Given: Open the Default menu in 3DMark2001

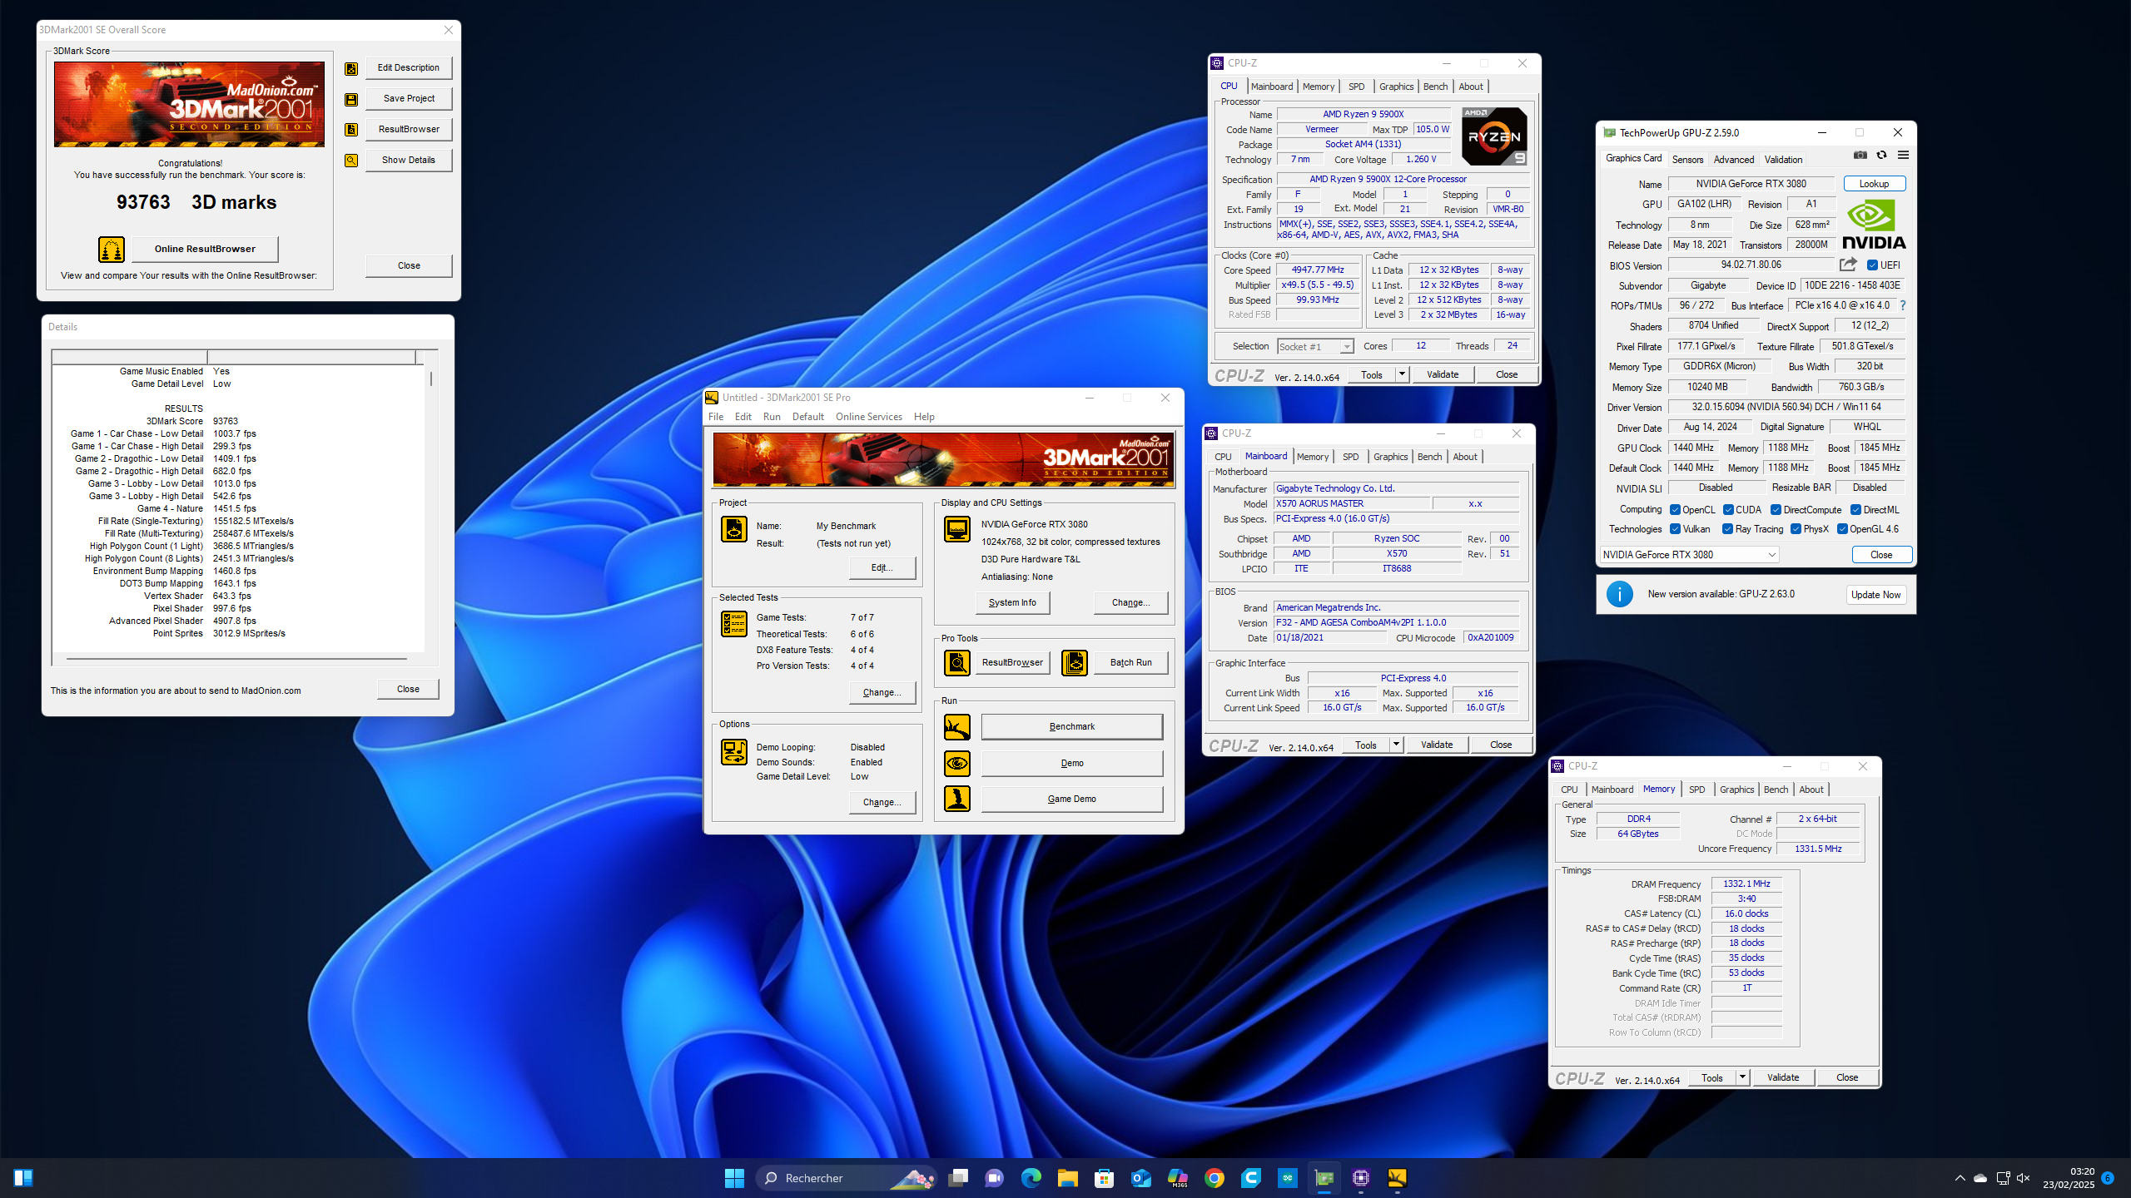Looking at the screenshot, I should pyautogui.click(x=807, y=417).
